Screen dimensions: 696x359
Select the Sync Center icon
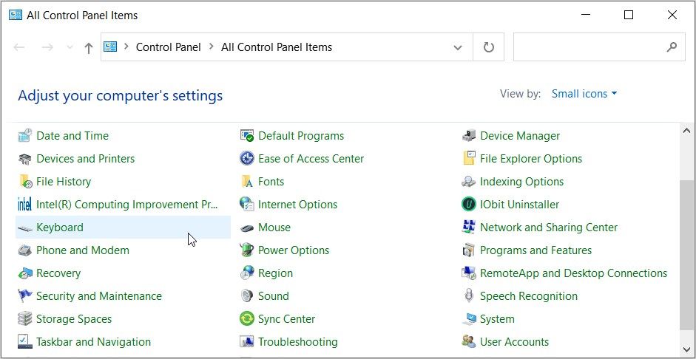[247, 319]
